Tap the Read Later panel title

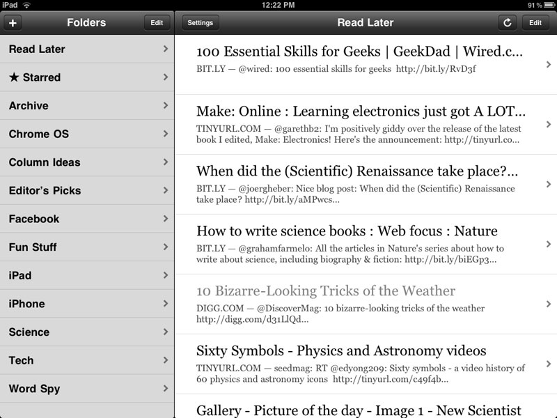(x=366, y=23)
